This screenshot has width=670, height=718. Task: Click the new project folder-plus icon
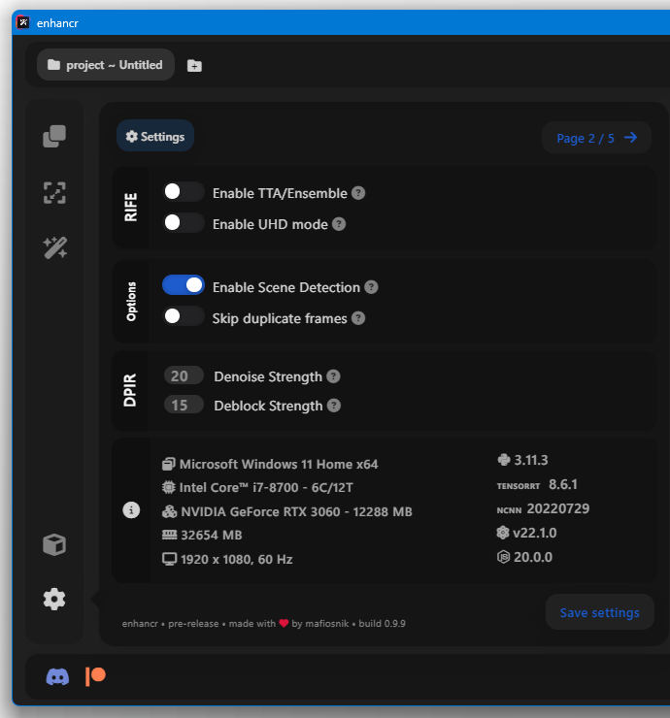coord(194,66)
